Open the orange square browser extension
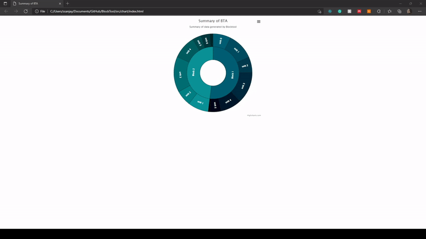426x239 pixels. pyautogui.click(x=369, y=11)
